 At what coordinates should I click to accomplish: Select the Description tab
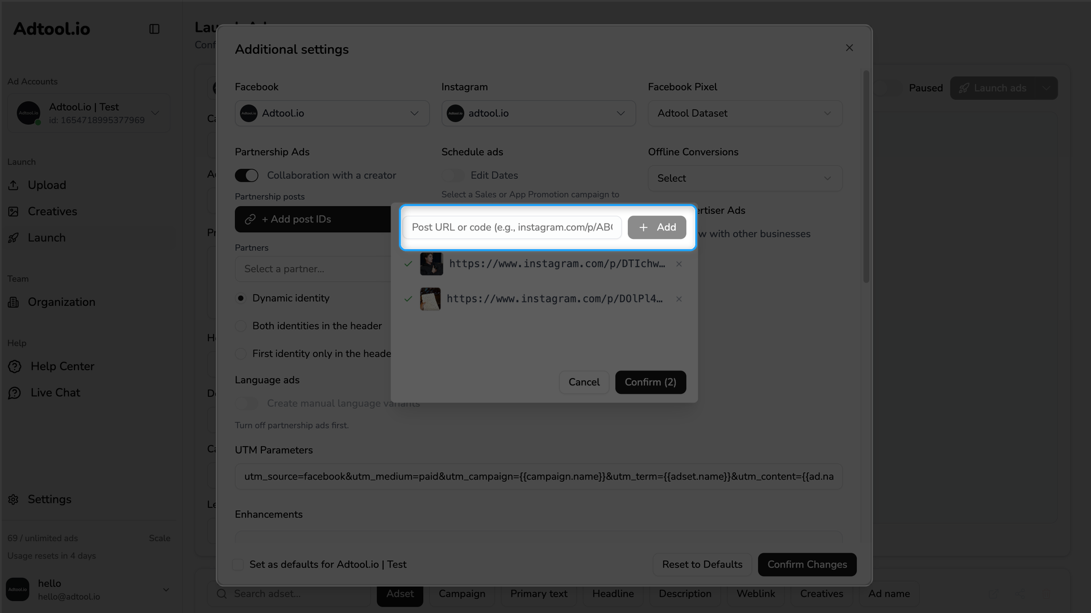(685, 594)
